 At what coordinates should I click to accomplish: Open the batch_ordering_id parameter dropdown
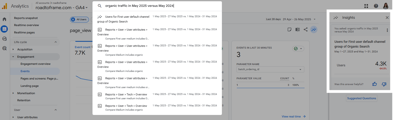pyautogui.click(x=270, y=69)
